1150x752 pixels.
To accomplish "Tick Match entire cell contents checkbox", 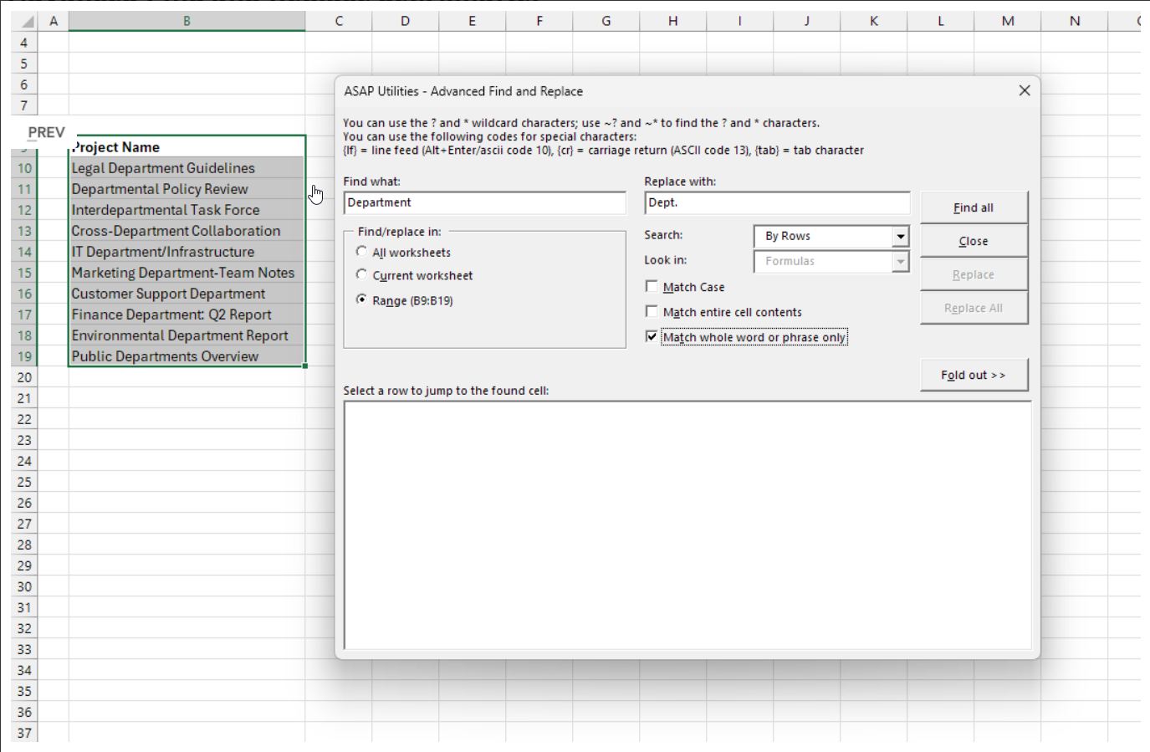I will (x=652, y=312).
